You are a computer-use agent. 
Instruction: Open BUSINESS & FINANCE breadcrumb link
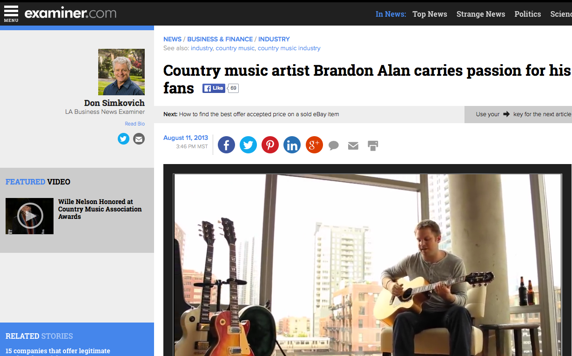220,39
